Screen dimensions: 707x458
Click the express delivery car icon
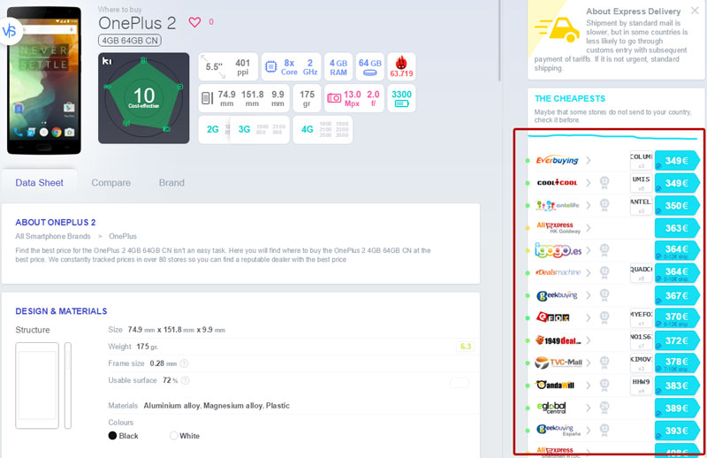(x=557, y=29)
